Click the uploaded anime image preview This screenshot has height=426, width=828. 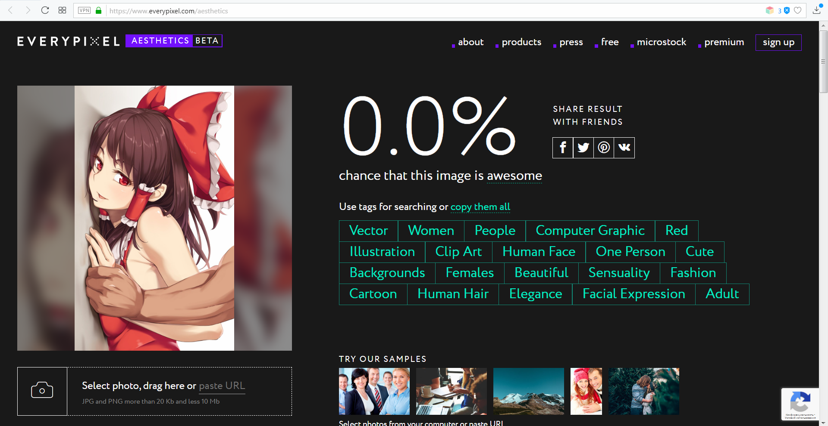point(154,218)
